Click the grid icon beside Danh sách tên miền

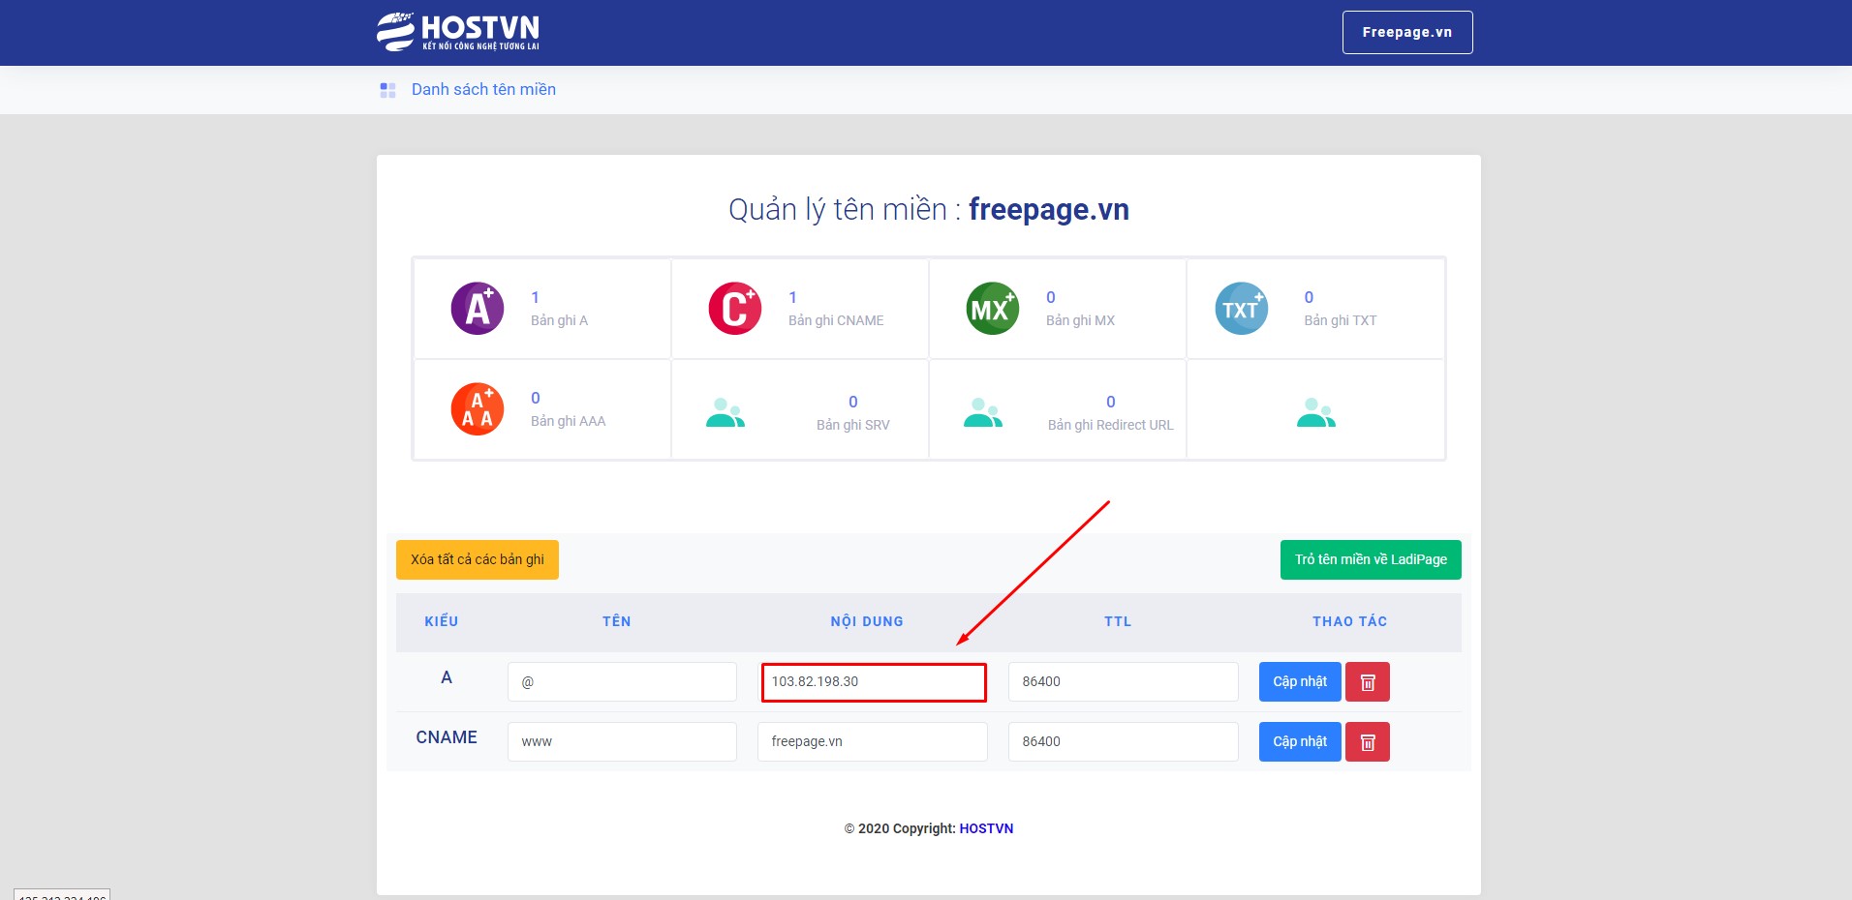pos(388,90)
